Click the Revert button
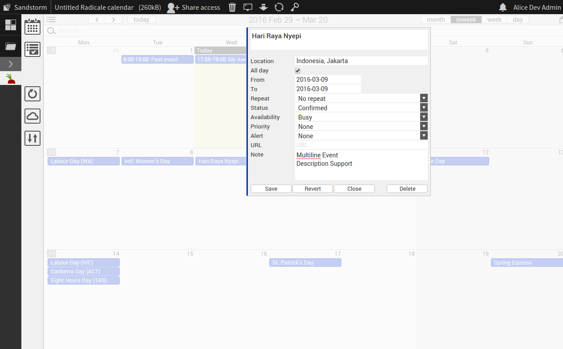 (x=313, y=189)
